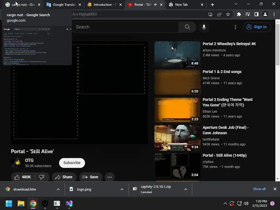
Task: Open the Chrome profile icon
Action: [x=265, y=14]
